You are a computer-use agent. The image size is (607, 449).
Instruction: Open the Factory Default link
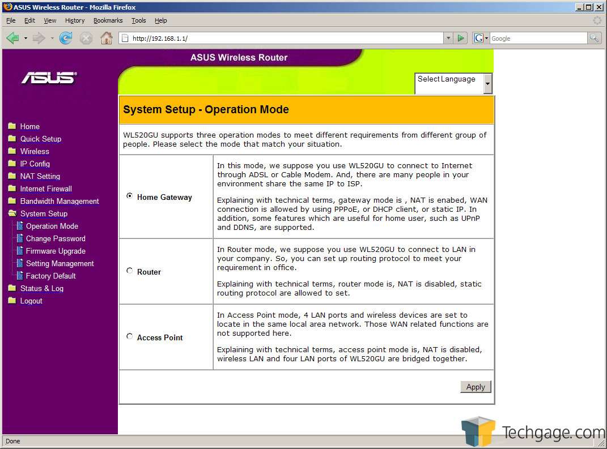click(x=50, y=276)
